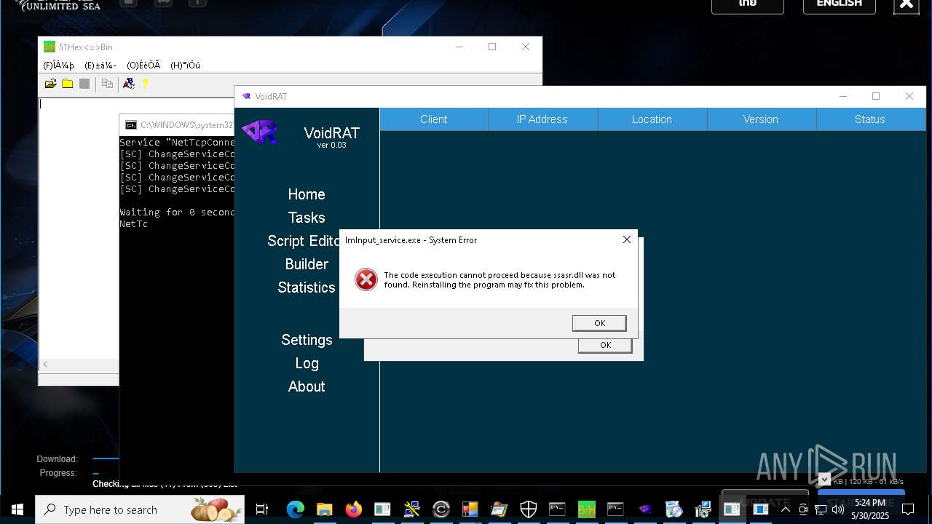Open the installer disc icon on taskbar
Viewport: 932px width, 524px height.
point(674,509)
